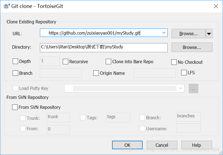Screen dimensions: 223x155
Task: Close the Git clone dialog window
Action: point(216,6)
